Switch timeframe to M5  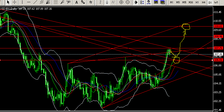click(178, 2)
